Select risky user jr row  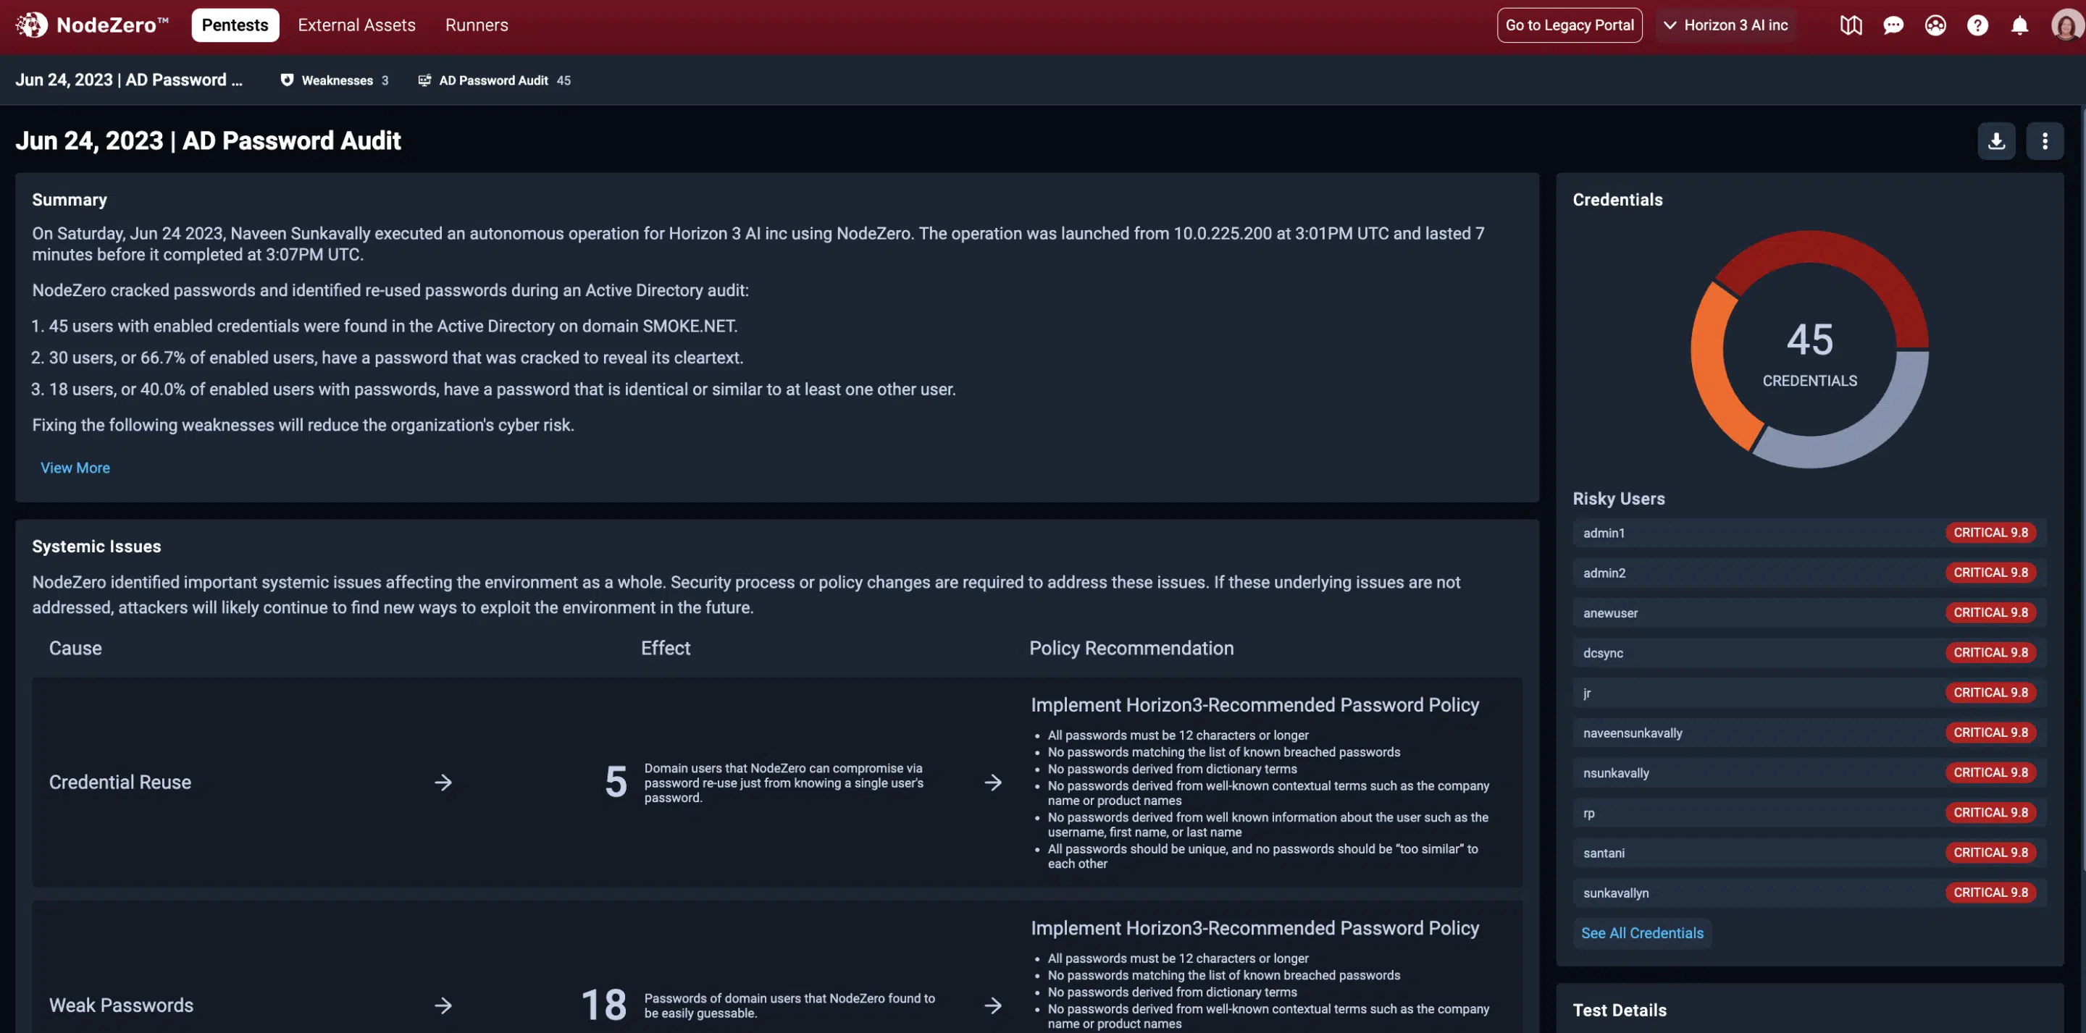[1809, 692]
